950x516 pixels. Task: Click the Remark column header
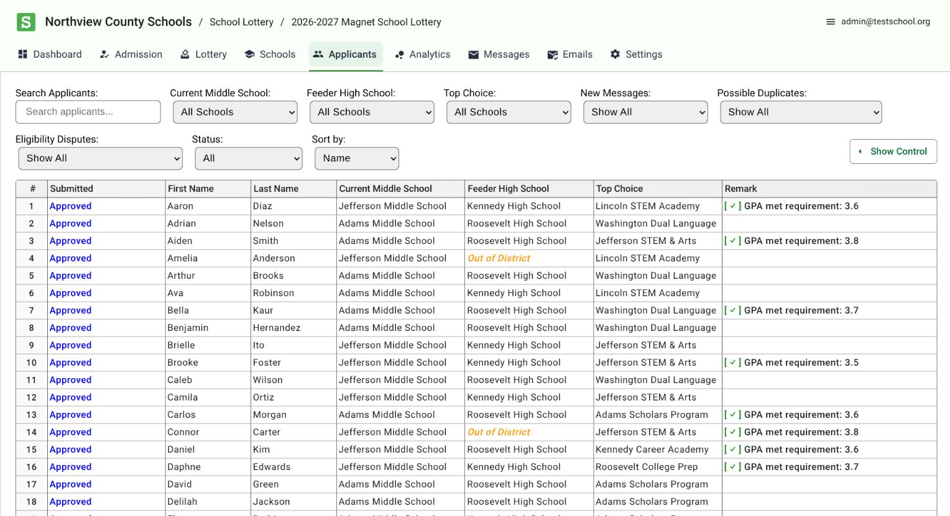[829, 189]
